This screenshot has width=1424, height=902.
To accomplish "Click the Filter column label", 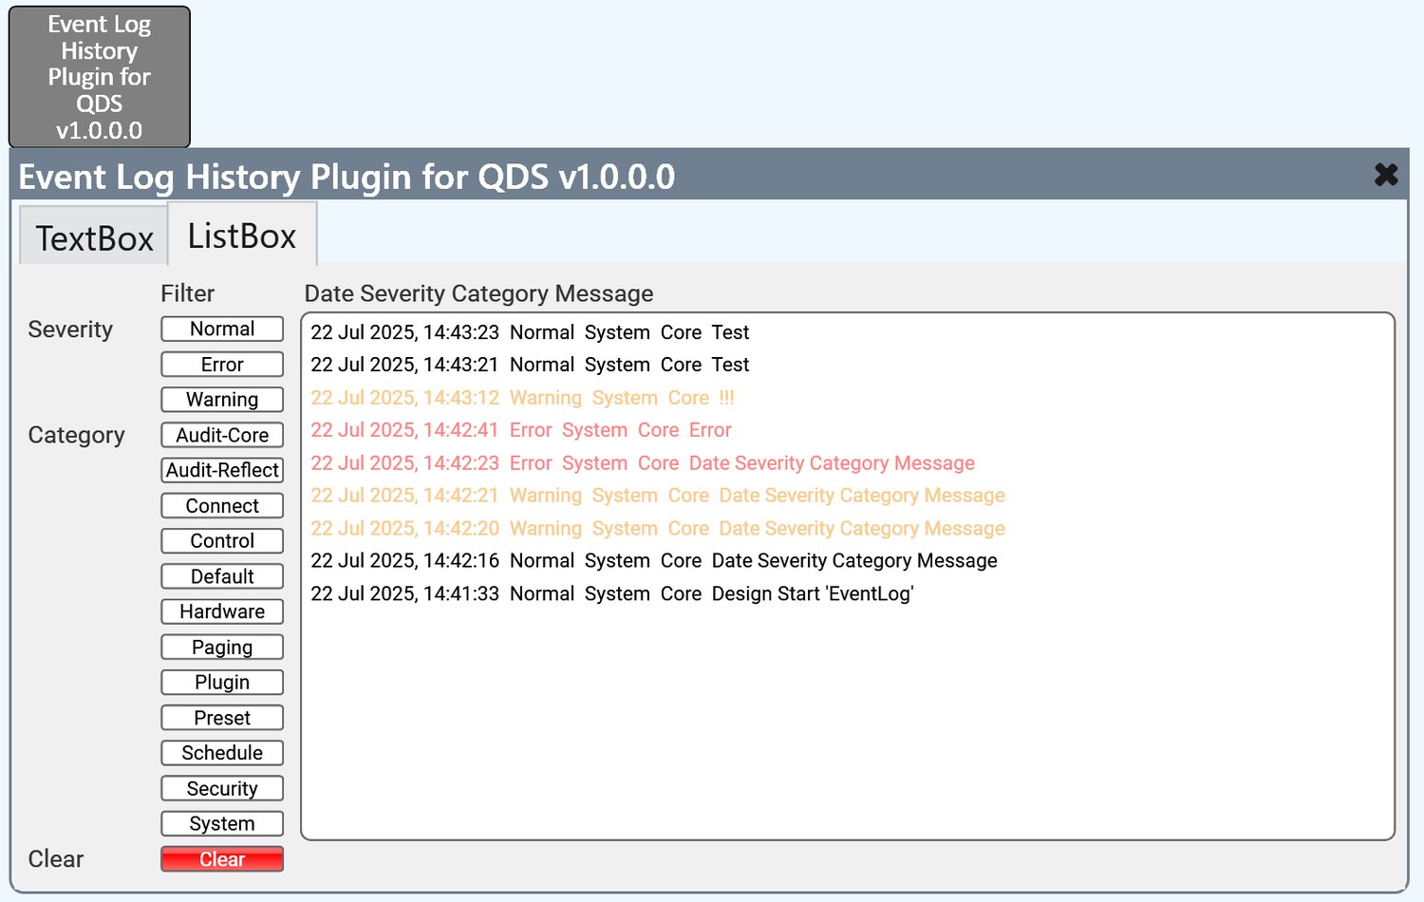I will pos(188,293).
